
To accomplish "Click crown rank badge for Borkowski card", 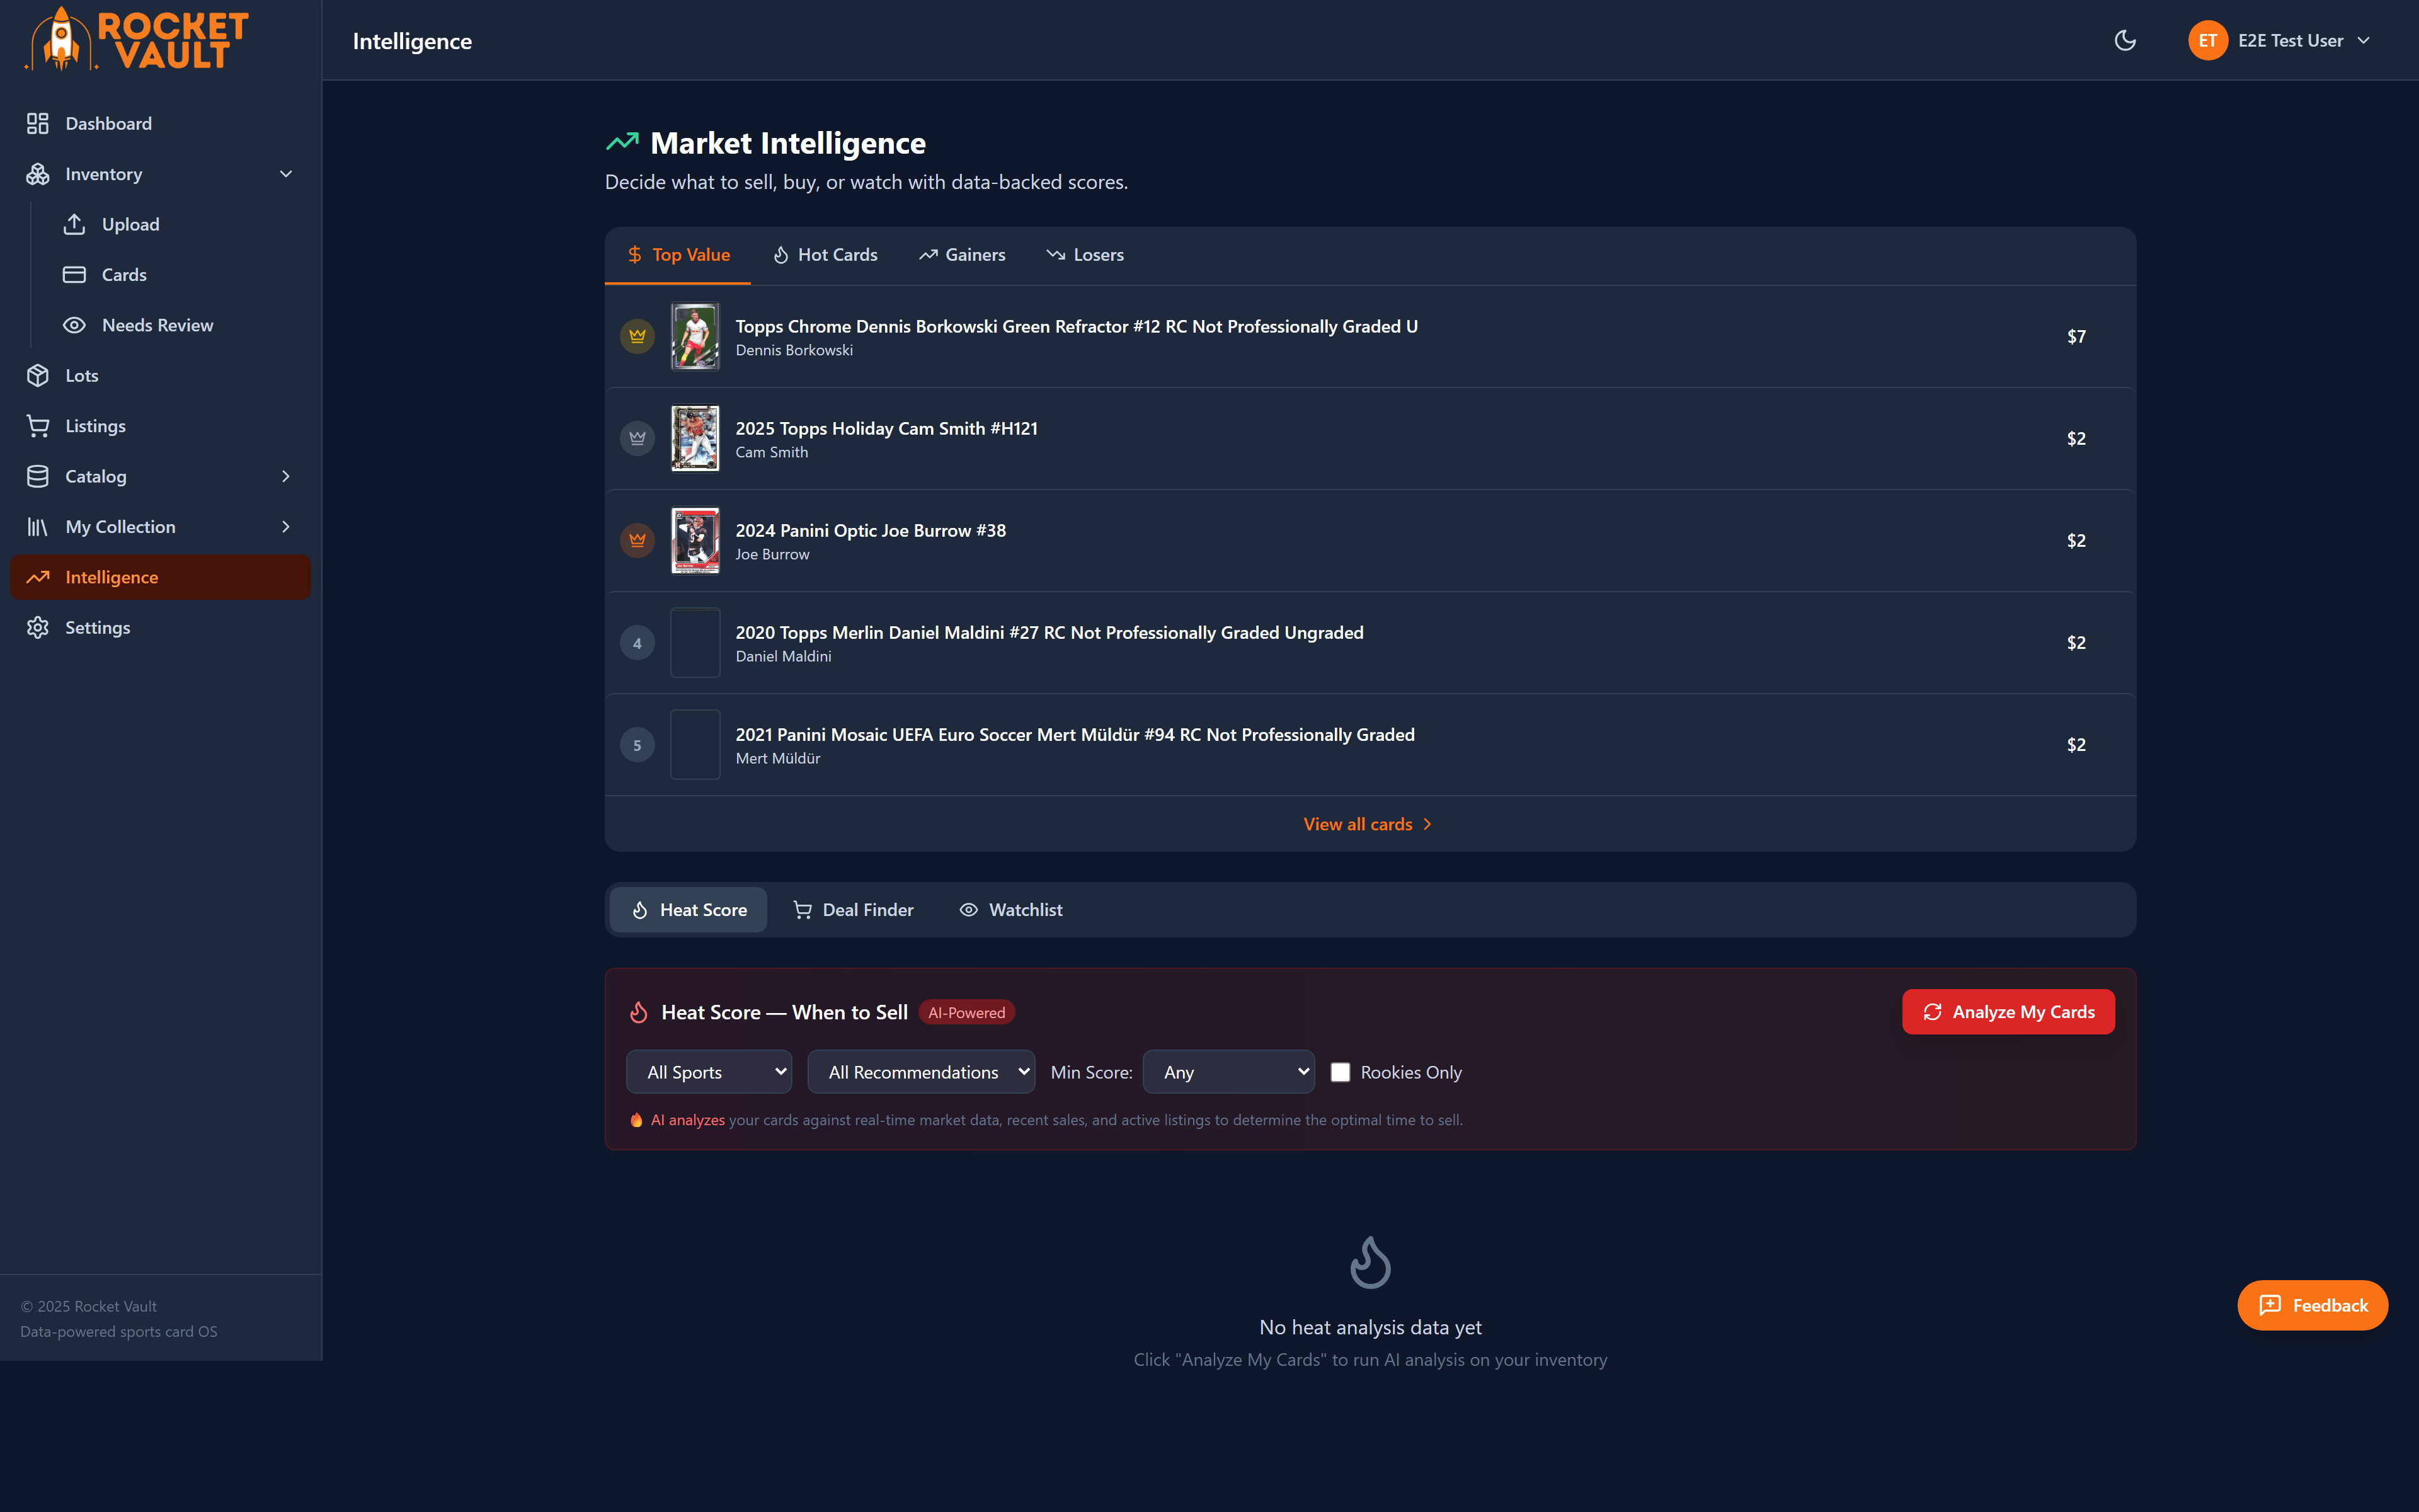I will tap(638, 336).
